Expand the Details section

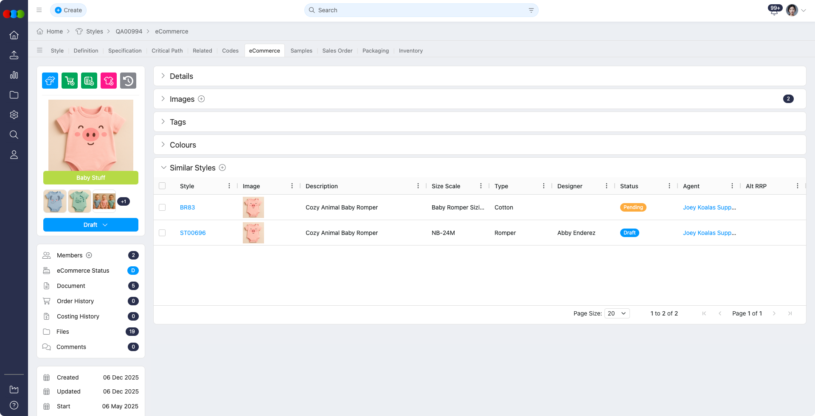coord(163,76)
